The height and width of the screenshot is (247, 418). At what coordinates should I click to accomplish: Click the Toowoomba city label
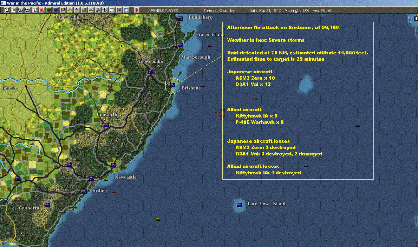click(151, 61)
